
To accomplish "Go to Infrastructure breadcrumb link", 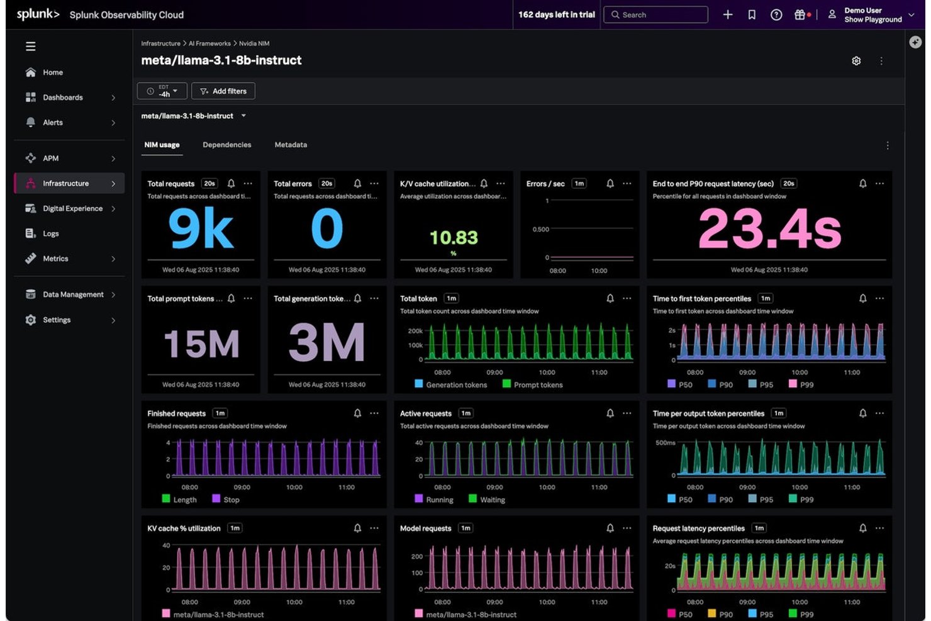I will click(x=160, y=43).
